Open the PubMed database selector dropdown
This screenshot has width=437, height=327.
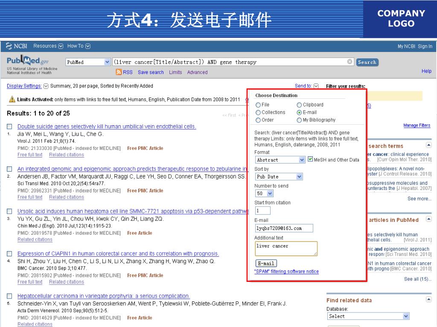pyautogui.click(x=88, y=62)
